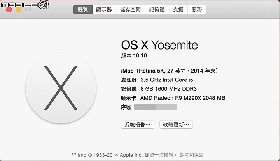Click the 3.5 GHz Intel Core i5 text
This screenshot has width=280, height=161.
coord(167,80)
